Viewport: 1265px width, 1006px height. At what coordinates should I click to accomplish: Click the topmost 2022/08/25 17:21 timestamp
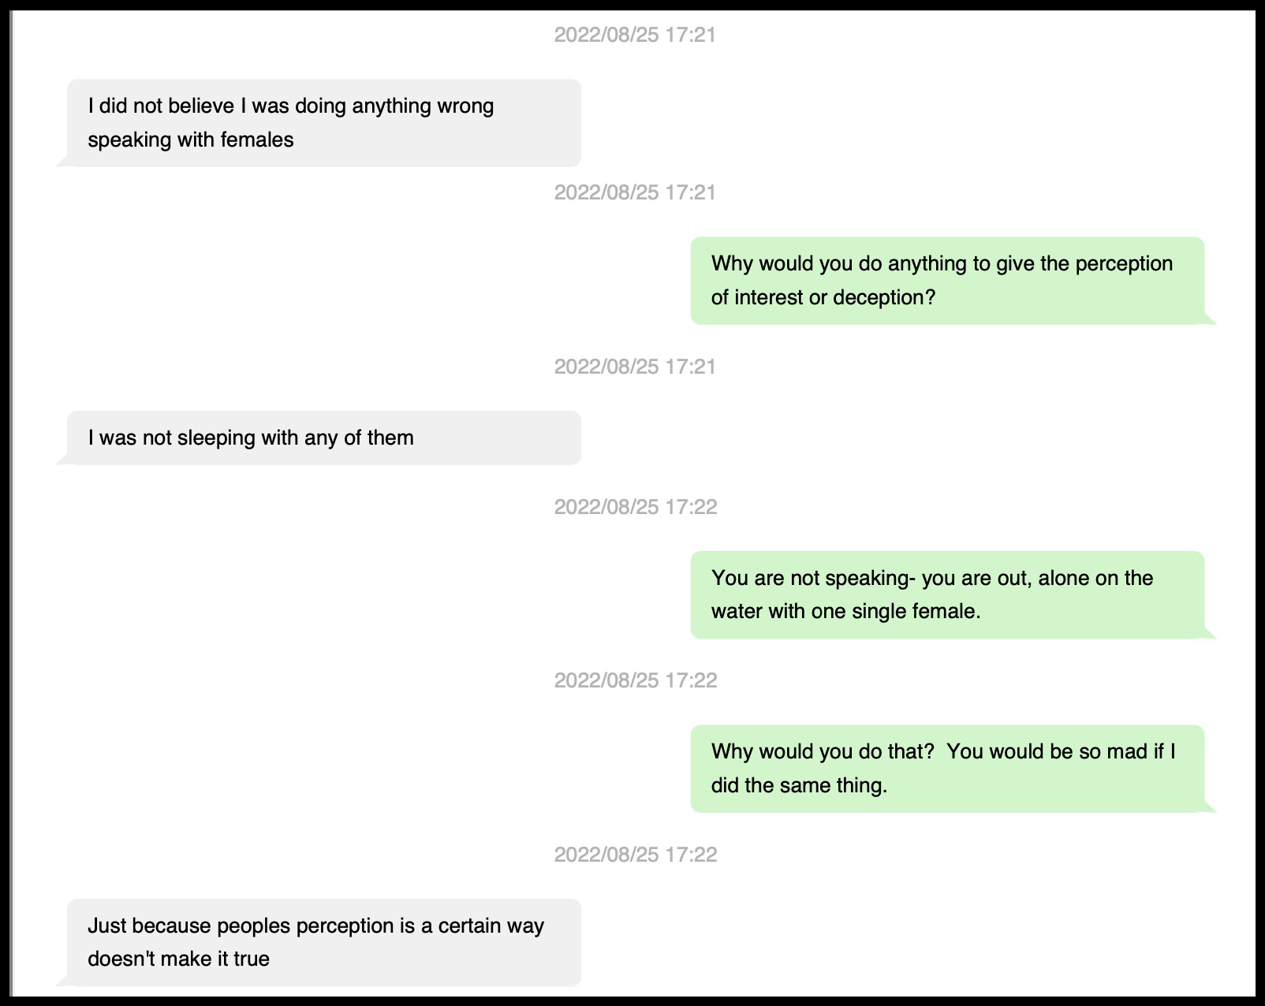[x=635, y=35]
